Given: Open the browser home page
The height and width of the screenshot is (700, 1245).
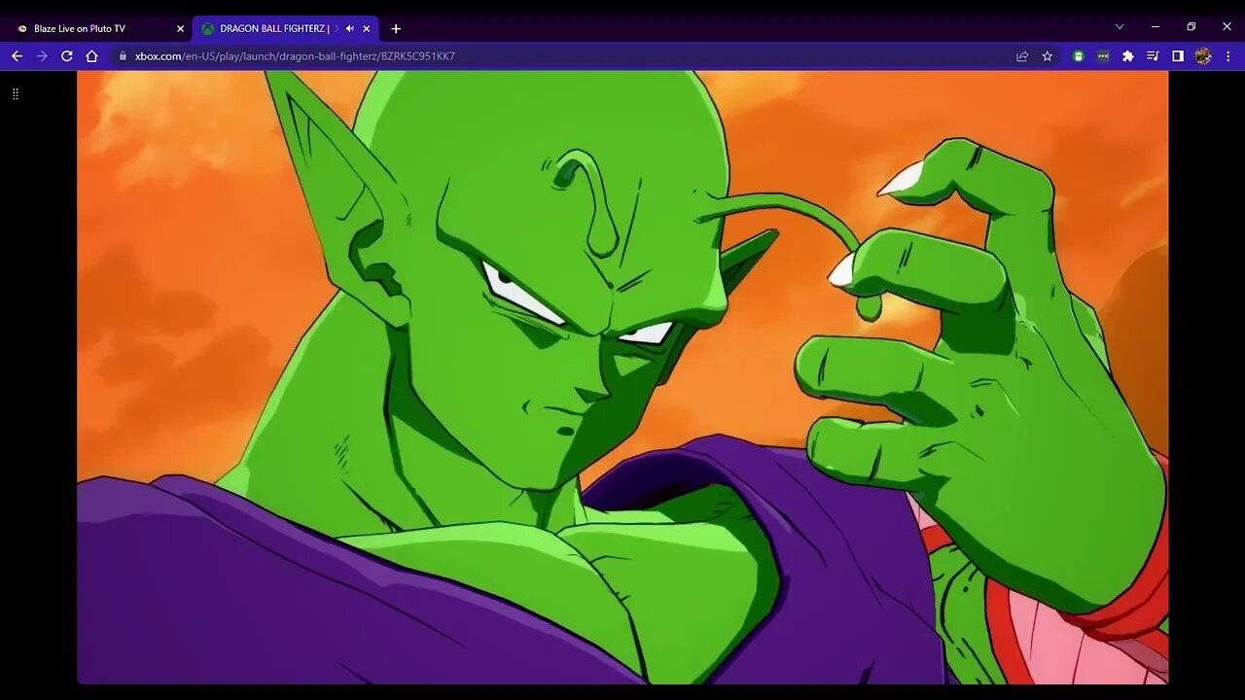Looking at the screenshot, I should pos(91,56).
